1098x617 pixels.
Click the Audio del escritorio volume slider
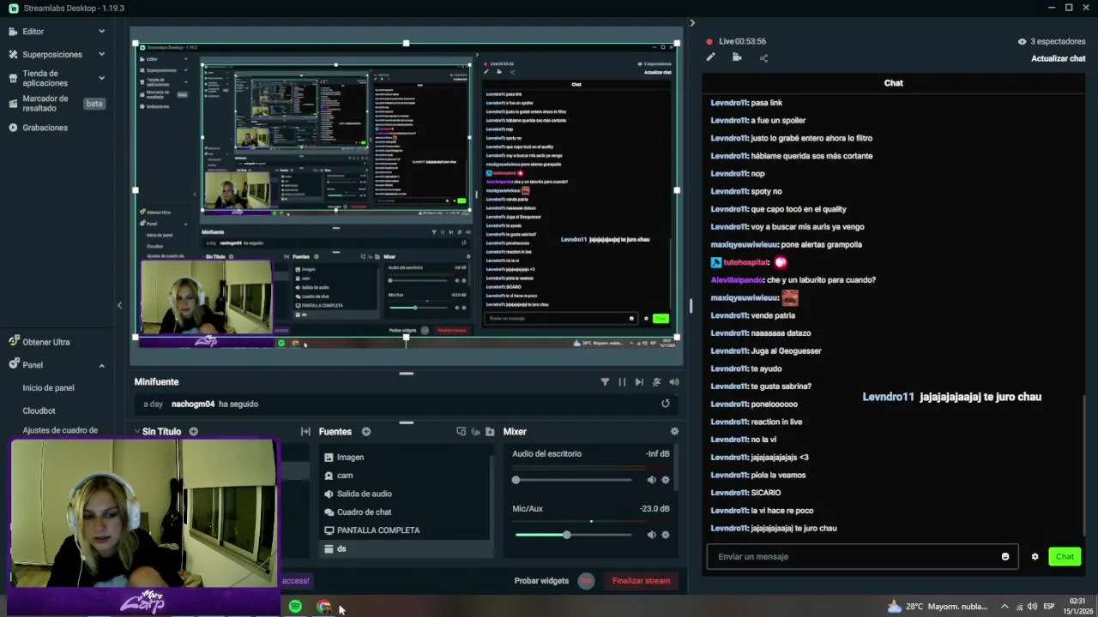tap(573, 480)
